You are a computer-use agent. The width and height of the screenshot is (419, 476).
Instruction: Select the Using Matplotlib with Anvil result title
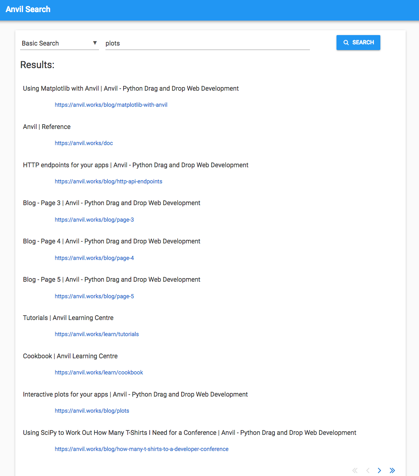click(x=131, y=88)
